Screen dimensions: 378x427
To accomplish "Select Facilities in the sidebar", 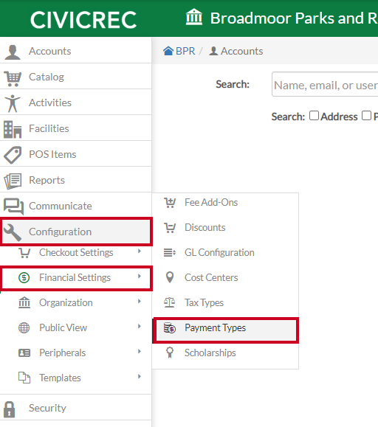I will click(x=75, y=128).
